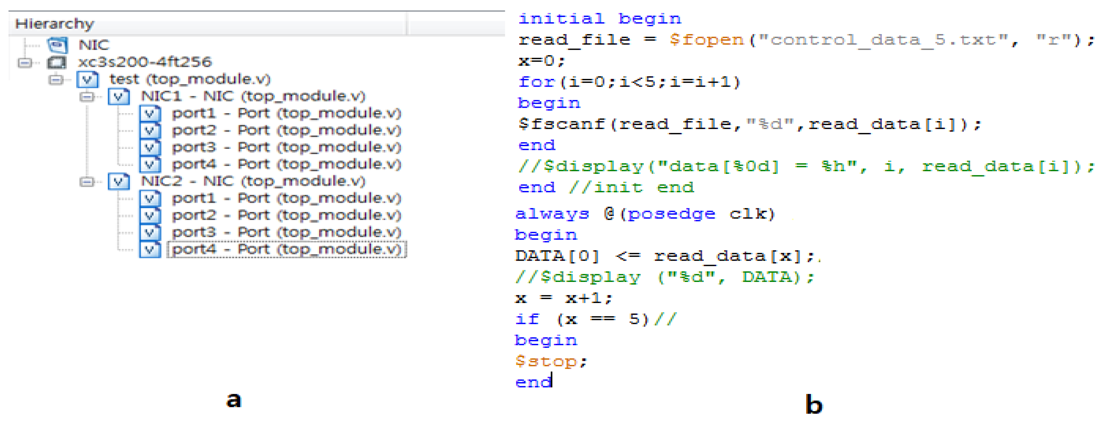Select the NIC project icon
The width and height of the screenshot is (1107, 424).
point(57,45)
